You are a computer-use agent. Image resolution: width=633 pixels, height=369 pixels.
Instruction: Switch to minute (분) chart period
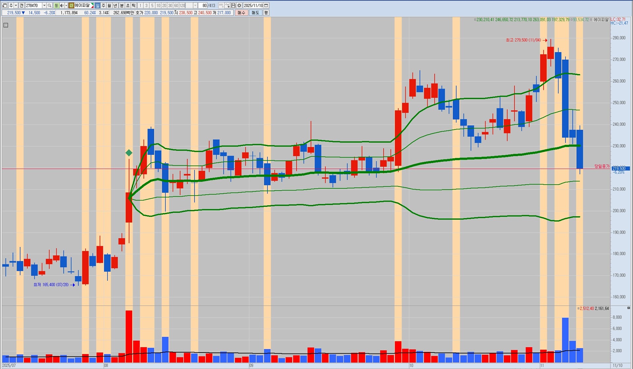click(122, 6)
